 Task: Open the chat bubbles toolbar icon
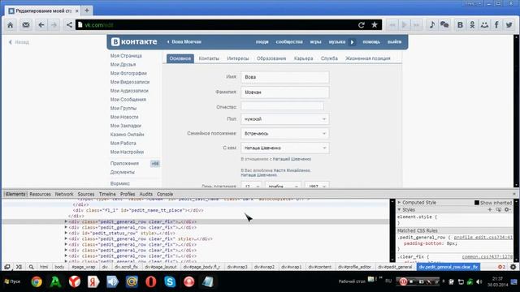(x=444, y=25)
